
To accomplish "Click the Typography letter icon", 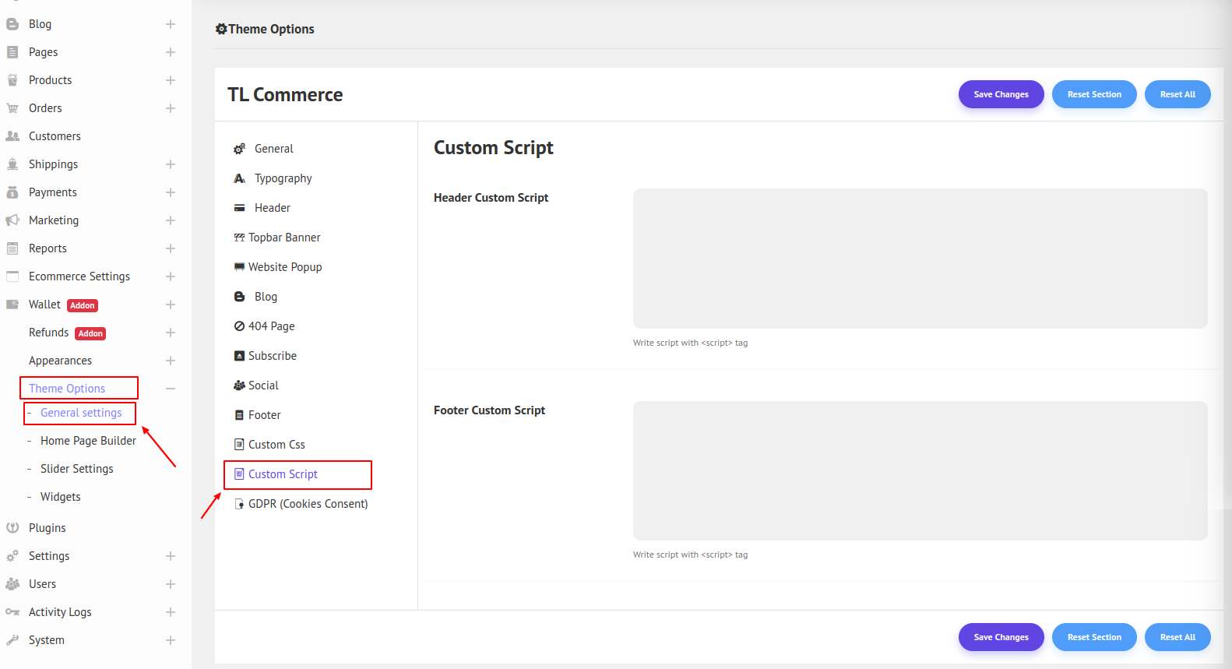I will pyautogui.click(x=240, y=178).
